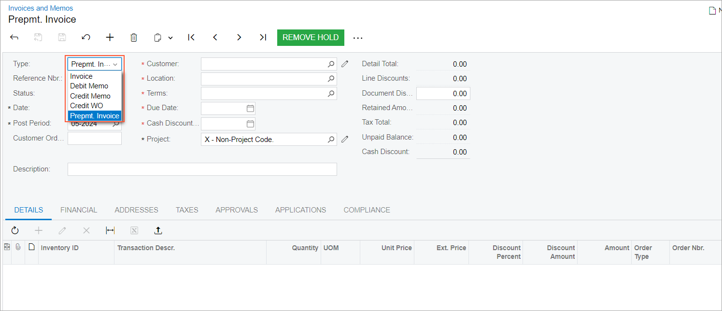Choose Debit Memo in the Type list
The height and width of the screenshot is (311, 722).
tap(89, 86)
